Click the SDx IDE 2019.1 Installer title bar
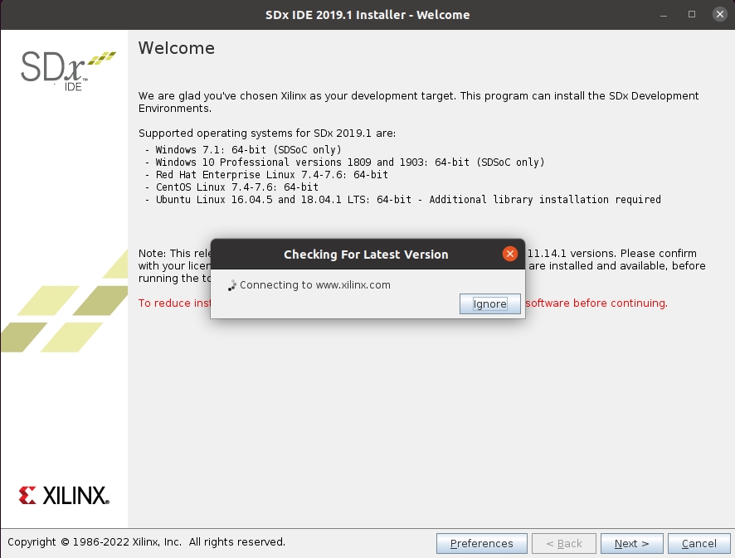 coord(367,15)
